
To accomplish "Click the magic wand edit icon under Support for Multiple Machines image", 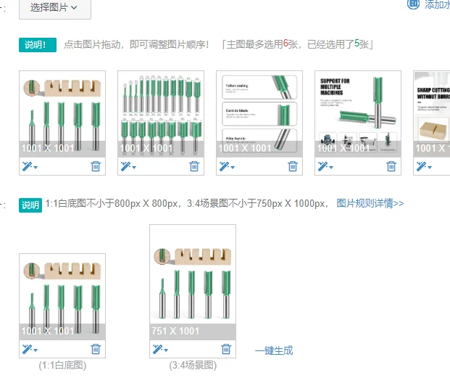I will point(322,166).
